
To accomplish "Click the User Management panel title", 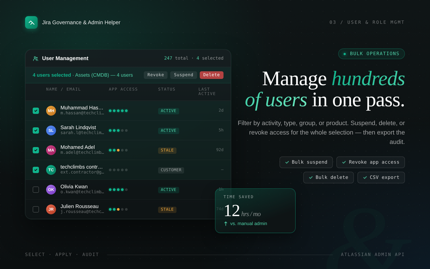I will (x=65, y=58).
